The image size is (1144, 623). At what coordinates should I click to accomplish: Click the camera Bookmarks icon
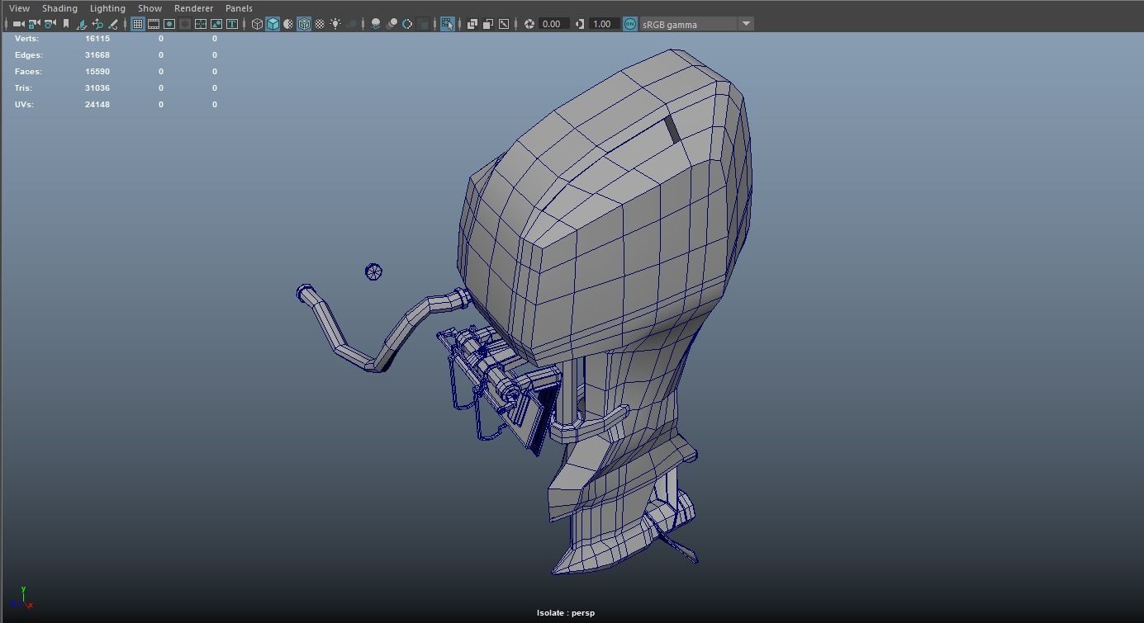66,24
